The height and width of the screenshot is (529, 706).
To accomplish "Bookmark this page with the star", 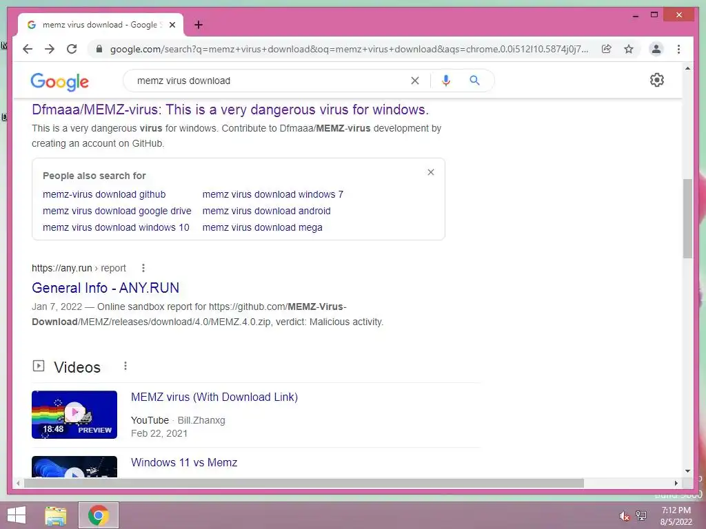I will [x=629, y=49].
